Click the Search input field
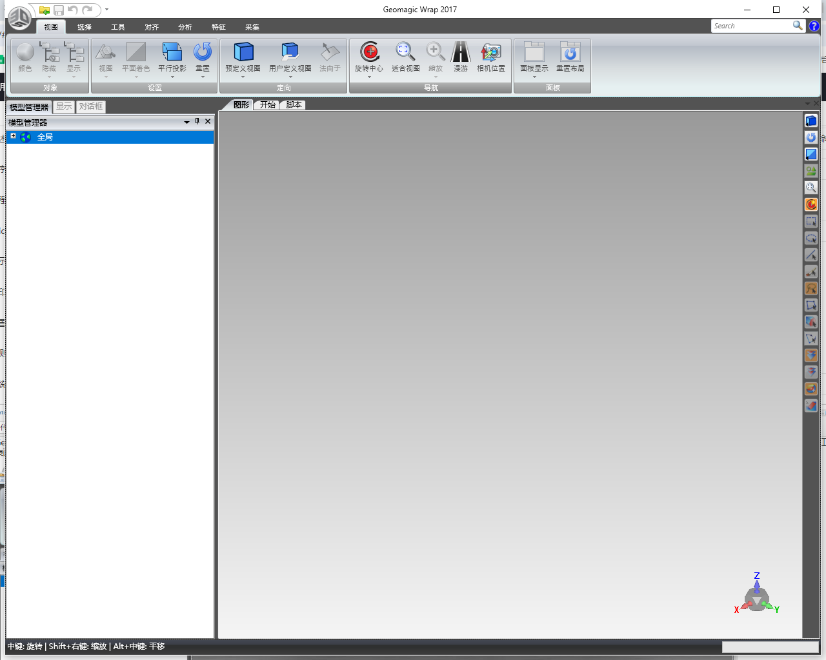Screen dimensions: 826x660 click(752, 26)
